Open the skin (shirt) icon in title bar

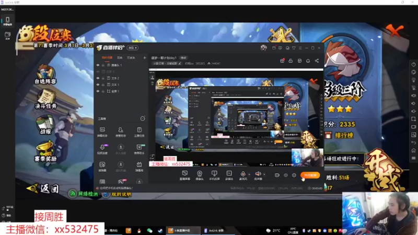pyautogui.click(x=294, y=48)
